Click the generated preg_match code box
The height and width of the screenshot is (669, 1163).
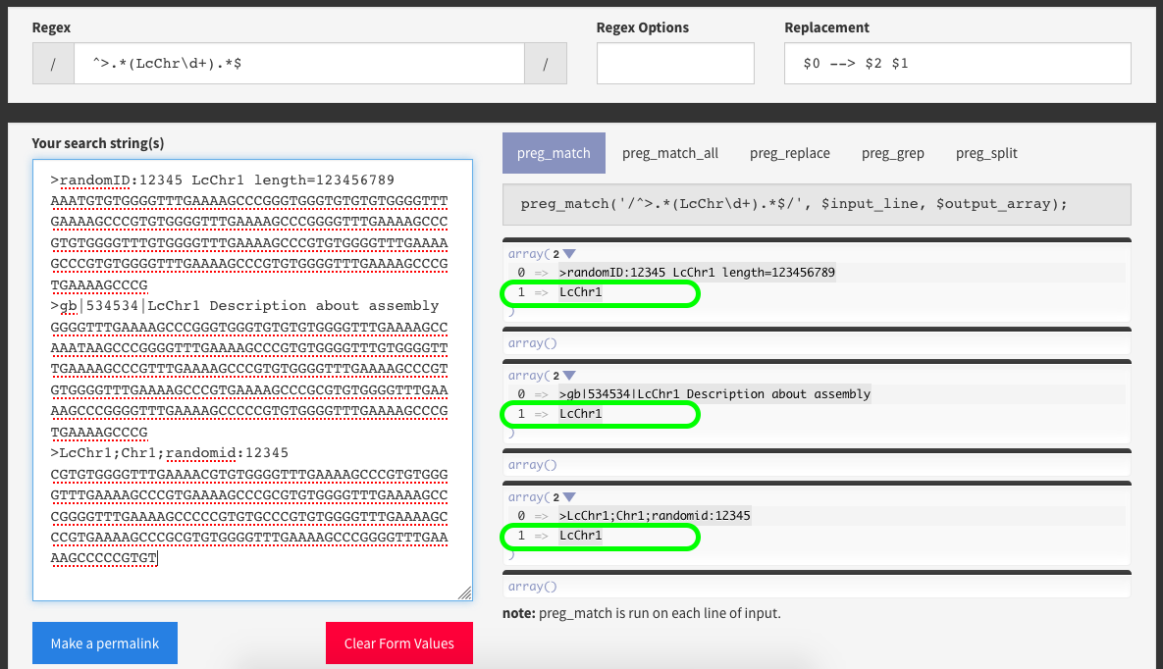pos(817,204)
